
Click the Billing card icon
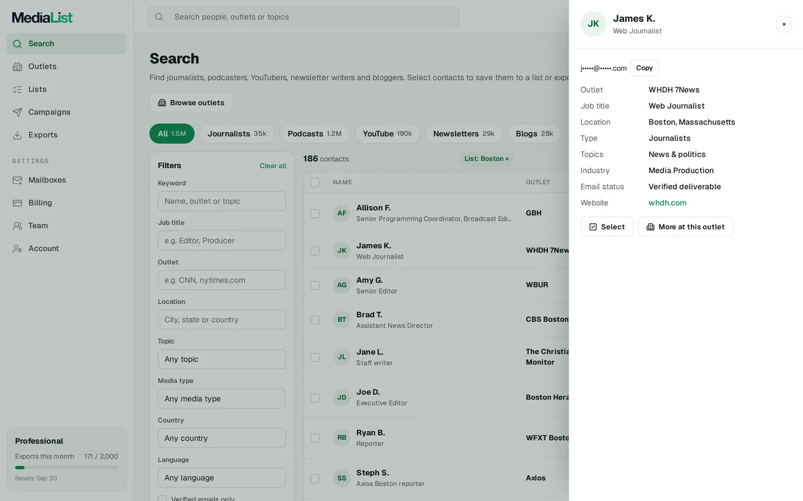(x=17, y=203)
